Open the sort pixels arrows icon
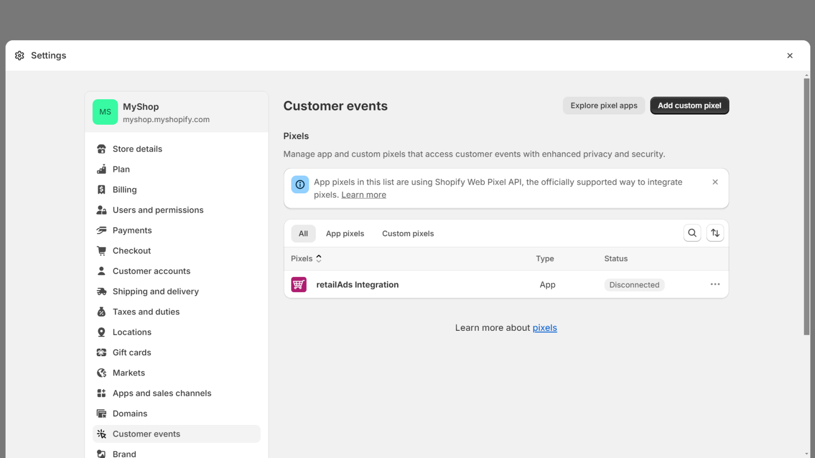This screenshot has width=815, height=458. [x=715, y=233]
